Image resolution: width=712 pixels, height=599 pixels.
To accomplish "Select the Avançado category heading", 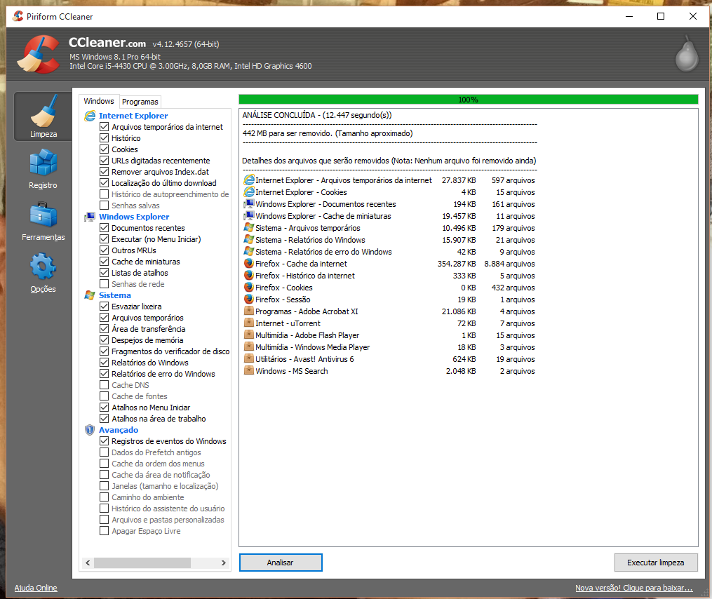I will tap(119, 430).
